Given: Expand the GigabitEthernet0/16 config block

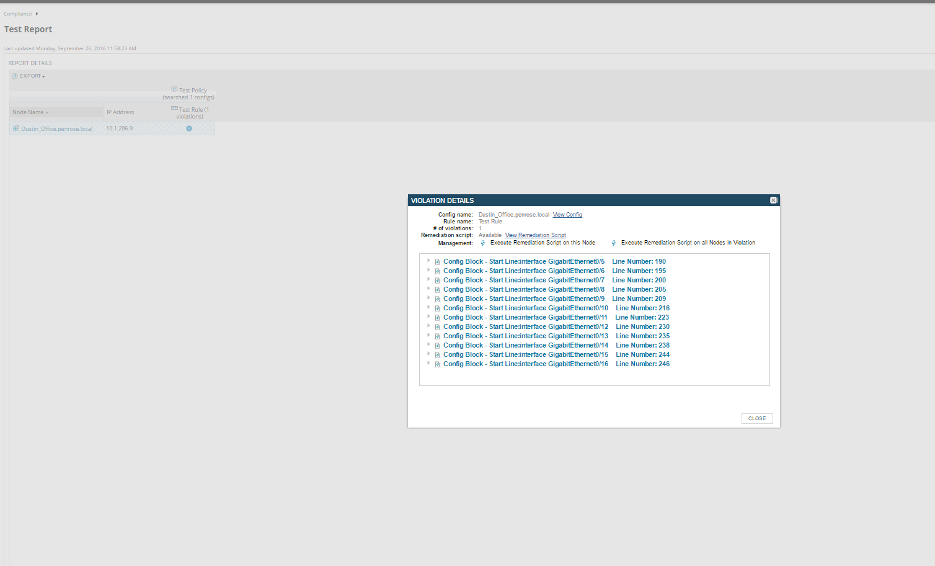Looking at the screenshot, I should (x=428, y=363).
